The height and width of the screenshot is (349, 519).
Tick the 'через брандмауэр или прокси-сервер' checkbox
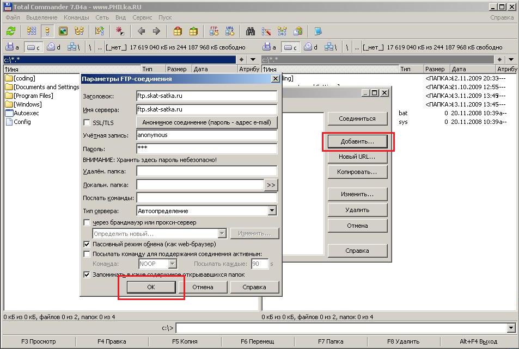(x=87, y=222)
